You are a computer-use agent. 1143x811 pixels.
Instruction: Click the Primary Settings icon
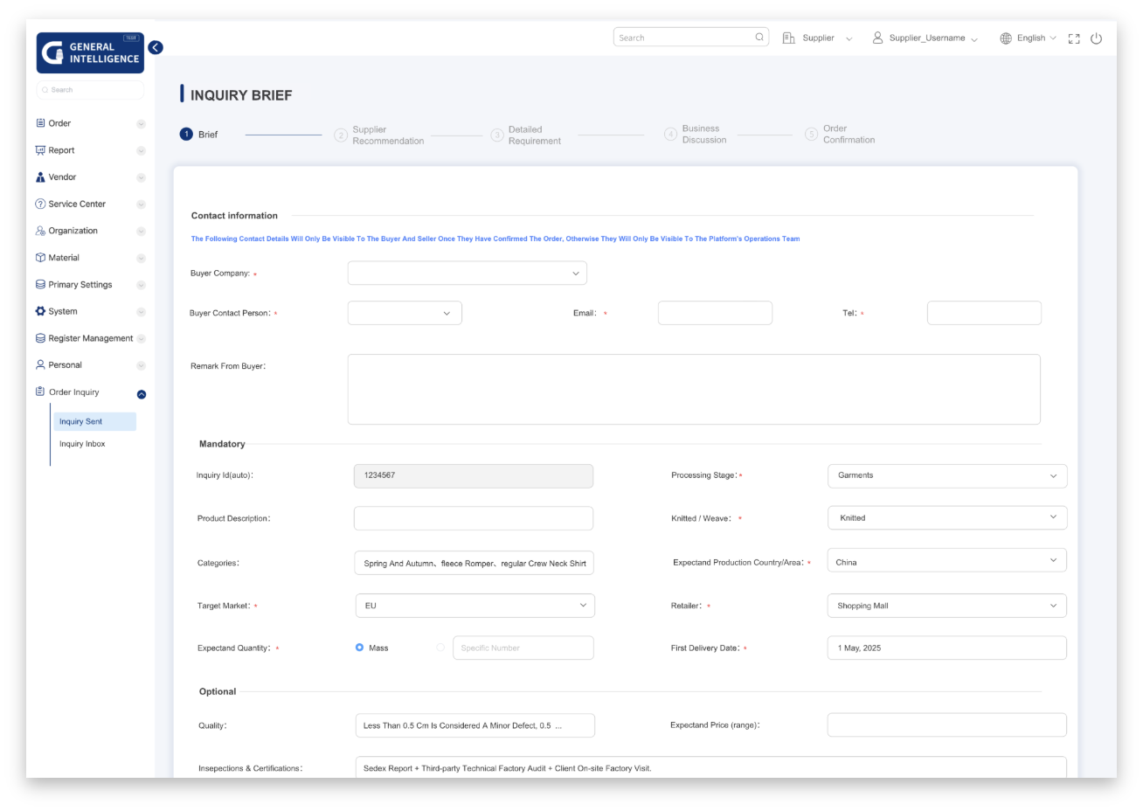pyautogui.click(x=40, y=284)
